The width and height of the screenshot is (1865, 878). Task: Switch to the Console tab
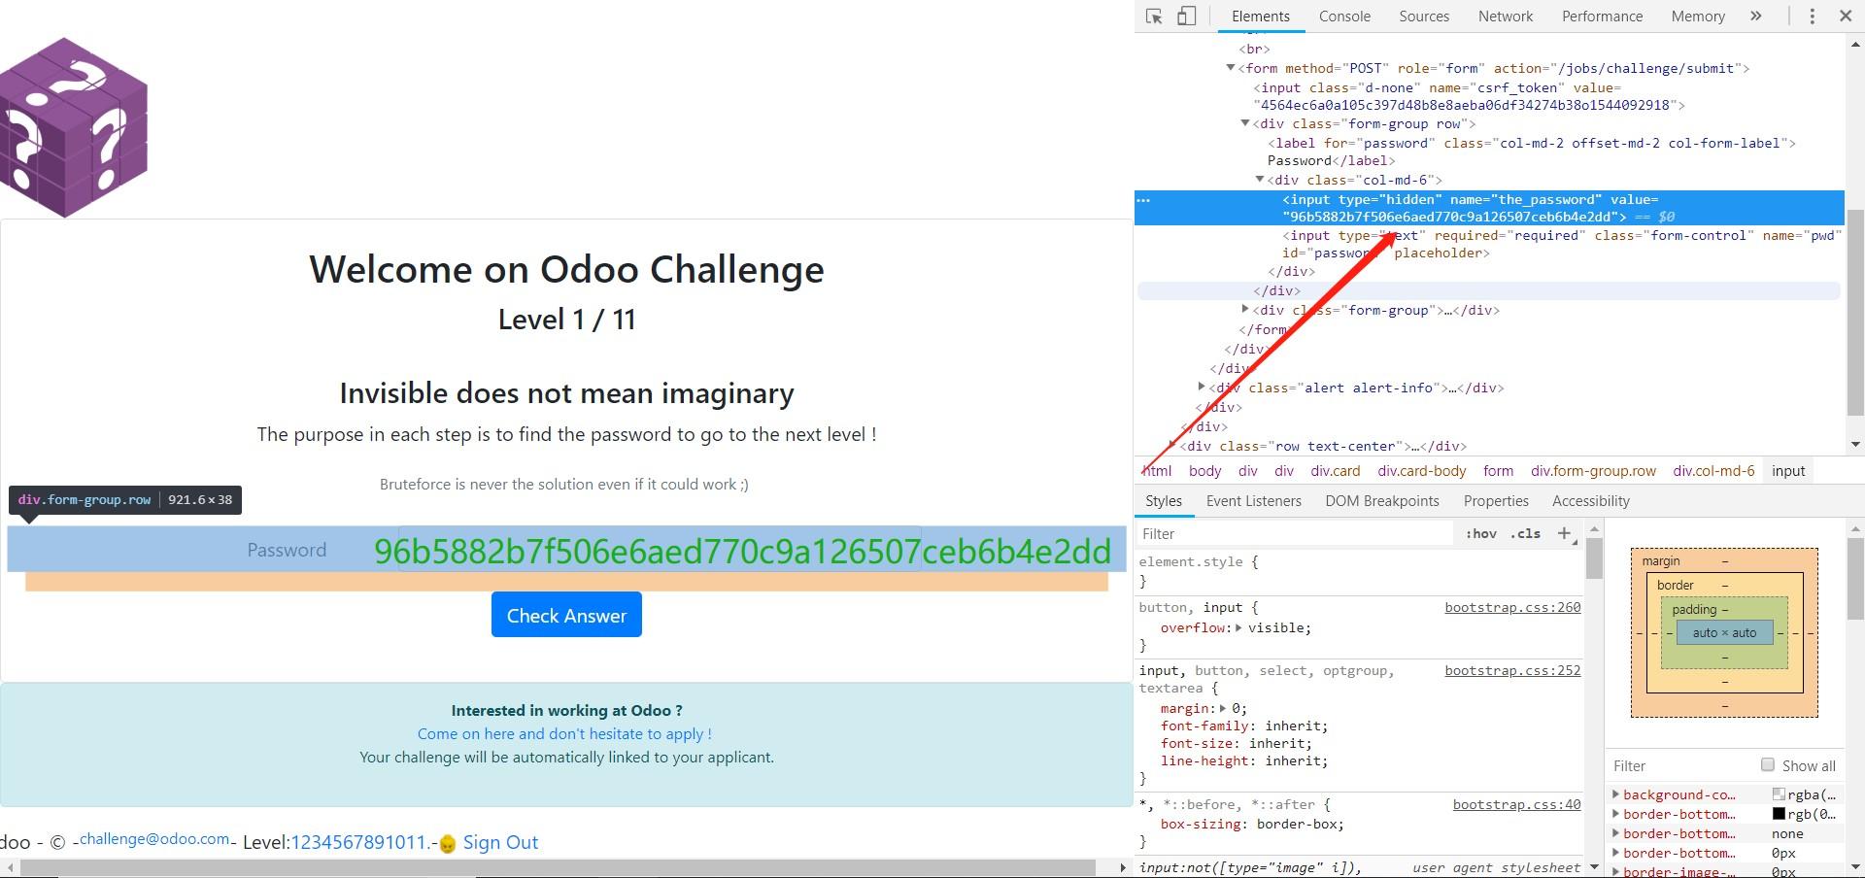tap(1344, 16)
